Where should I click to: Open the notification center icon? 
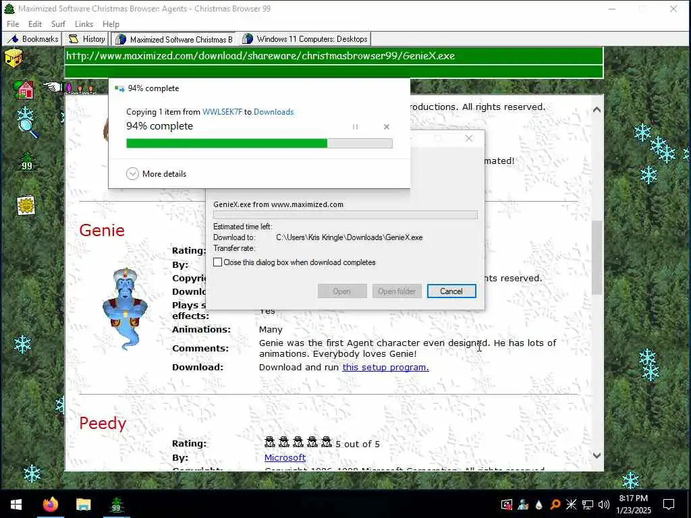pos(669,505)
